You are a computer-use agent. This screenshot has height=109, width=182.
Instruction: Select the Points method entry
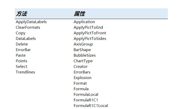[x=21, y=61]
